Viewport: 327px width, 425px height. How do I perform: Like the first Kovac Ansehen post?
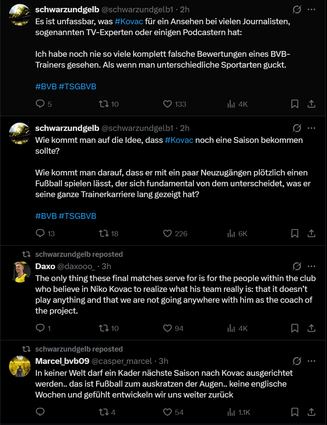point(167,104)
